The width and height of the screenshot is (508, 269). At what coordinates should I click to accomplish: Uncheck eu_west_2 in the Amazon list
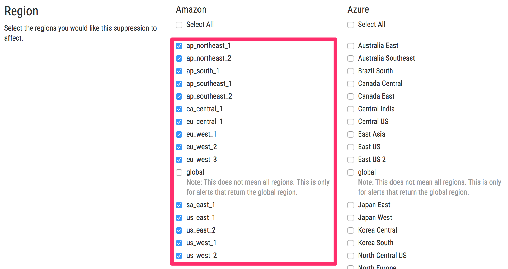point(179,147)
